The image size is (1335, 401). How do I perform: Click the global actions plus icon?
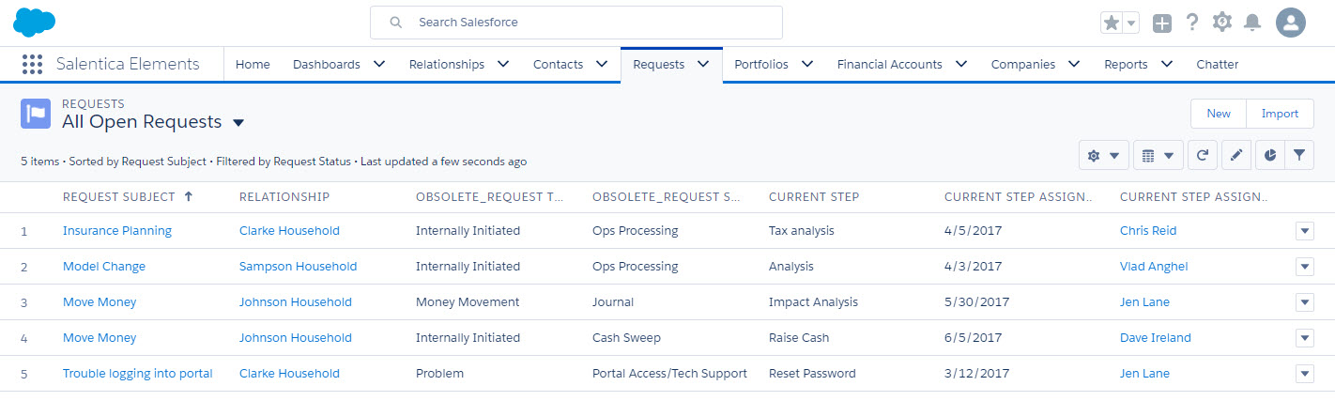point(1162,23)
